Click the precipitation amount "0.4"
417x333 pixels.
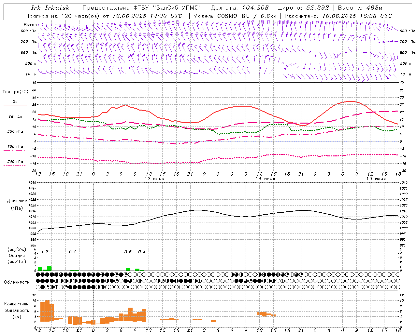[142, 252]
